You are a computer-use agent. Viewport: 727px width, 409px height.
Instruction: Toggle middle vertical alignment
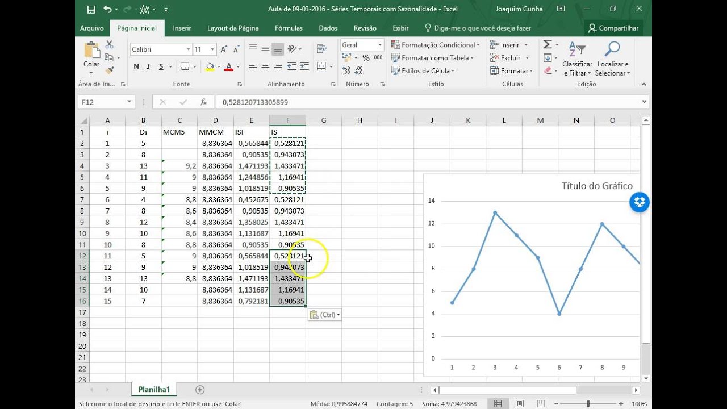tap(265, 49)
